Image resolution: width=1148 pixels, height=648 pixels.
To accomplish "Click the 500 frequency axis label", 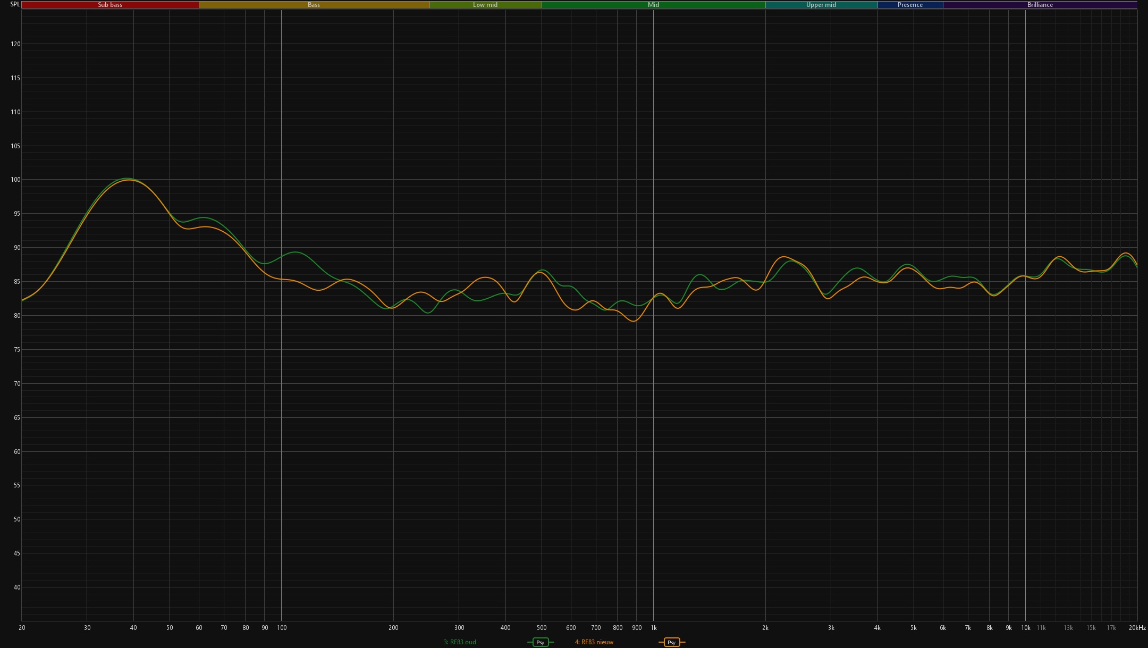I will click(542, 628).
